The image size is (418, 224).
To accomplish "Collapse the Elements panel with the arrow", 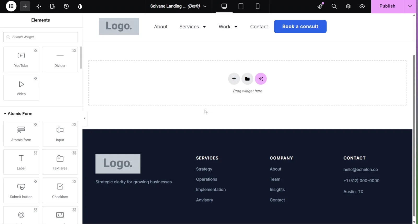I will tap(85, 119).
